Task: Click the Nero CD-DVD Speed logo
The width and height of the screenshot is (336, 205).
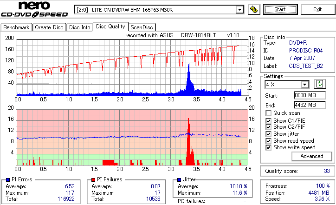Action: point(34,9)
